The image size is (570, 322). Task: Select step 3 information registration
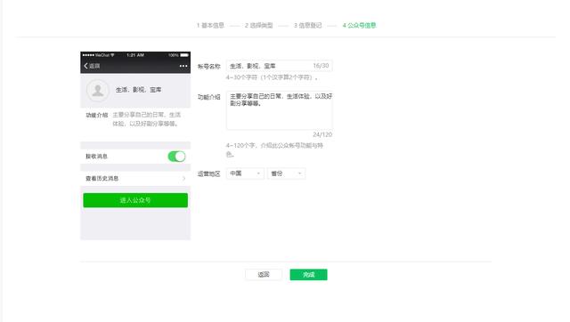[x=308, y=26]
